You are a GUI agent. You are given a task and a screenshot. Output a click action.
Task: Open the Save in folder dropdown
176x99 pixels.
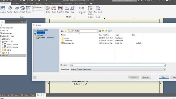pyautogui.click(x=96, y=31)
